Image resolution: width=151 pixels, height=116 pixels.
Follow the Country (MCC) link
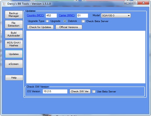click(x=35, y=15)
